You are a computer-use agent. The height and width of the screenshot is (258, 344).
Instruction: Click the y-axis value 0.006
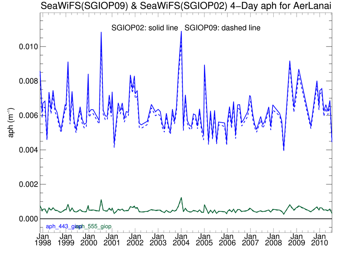click(28, 115)
